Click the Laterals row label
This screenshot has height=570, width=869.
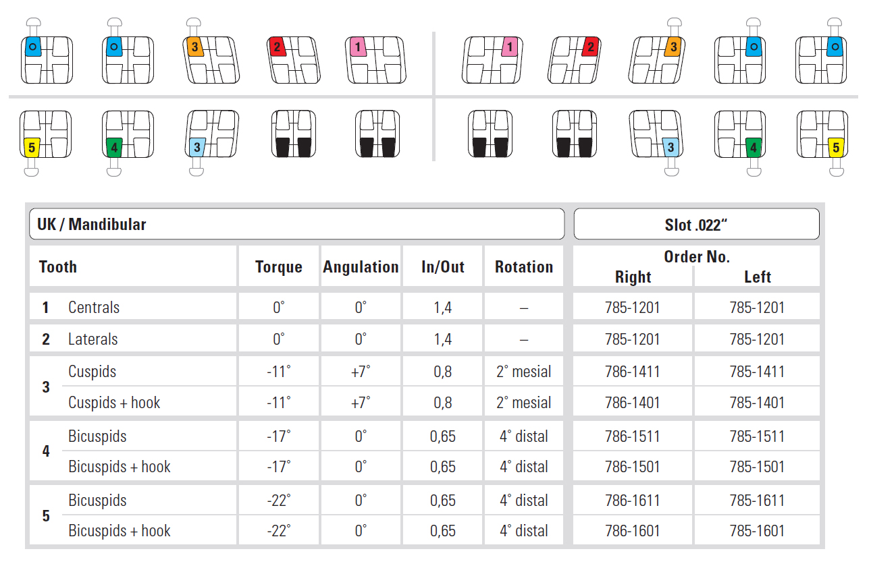click(x=93, y=339)
